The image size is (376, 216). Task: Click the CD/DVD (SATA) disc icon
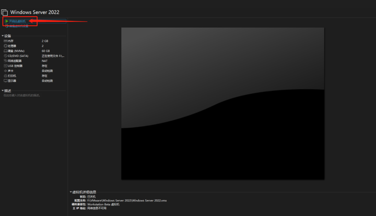coord(6,56)
